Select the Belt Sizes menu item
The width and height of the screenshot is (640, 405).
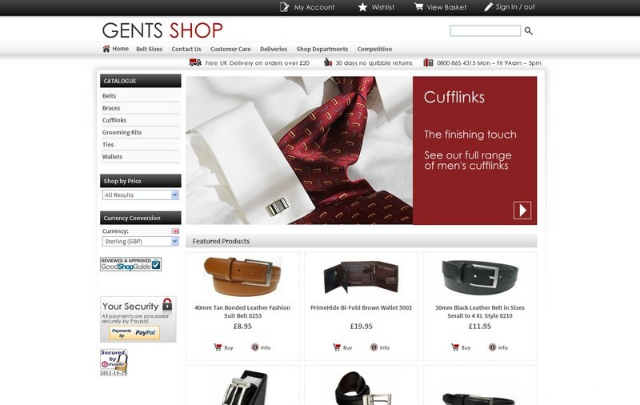(149, 49)
